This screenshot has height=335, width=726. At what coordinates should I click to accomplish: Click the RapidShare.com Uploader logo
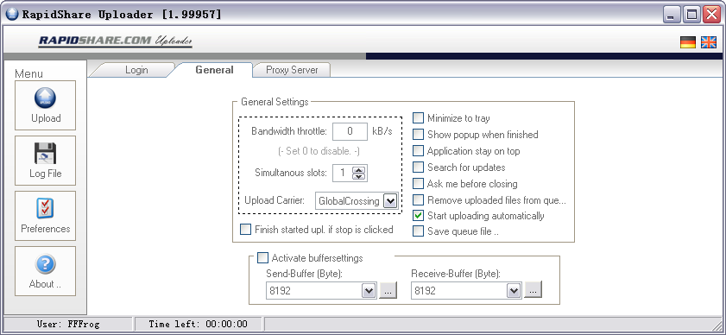click(x=116, y=41)
